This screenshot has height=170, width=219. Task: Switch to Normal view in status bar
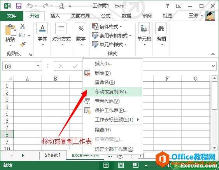(x=106, y=165)
